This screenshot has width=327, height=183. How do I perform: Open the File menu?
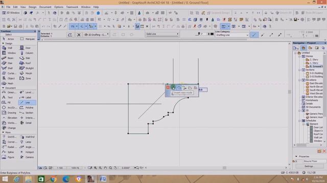point(8,7)
